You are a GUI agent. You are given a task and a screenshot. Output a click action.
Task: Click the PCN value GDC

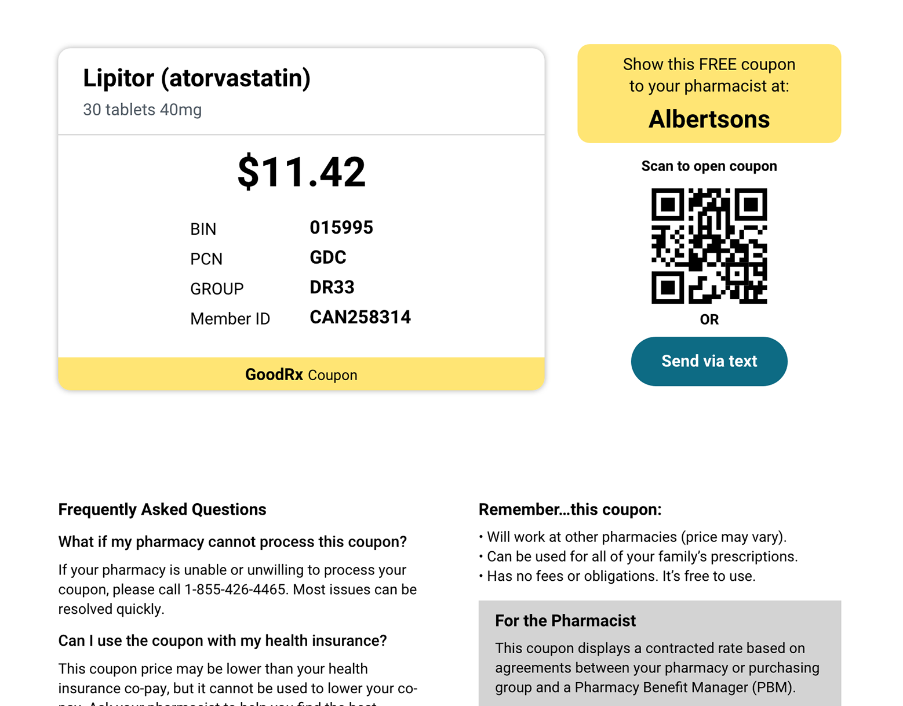point(328,257)
